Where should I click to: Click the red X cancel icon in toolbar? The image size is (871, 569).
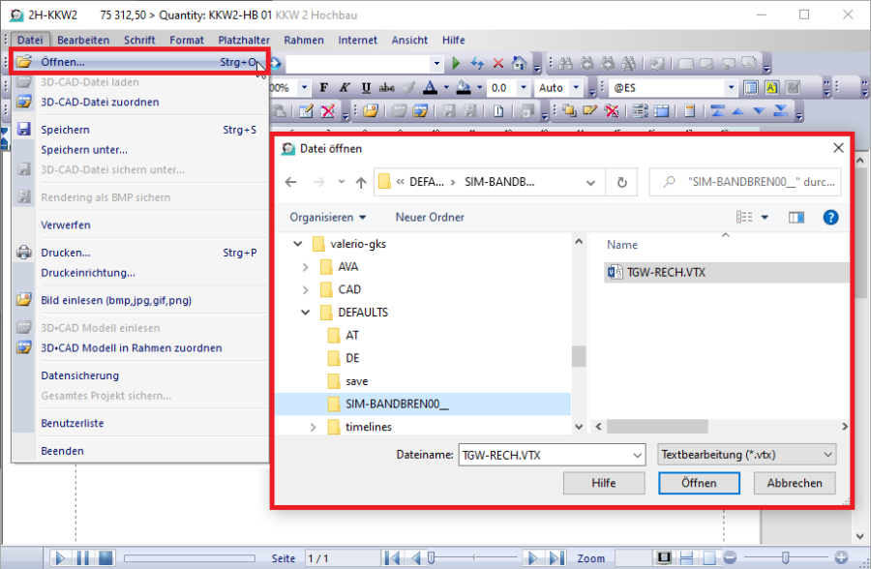(x=497, y=64)
